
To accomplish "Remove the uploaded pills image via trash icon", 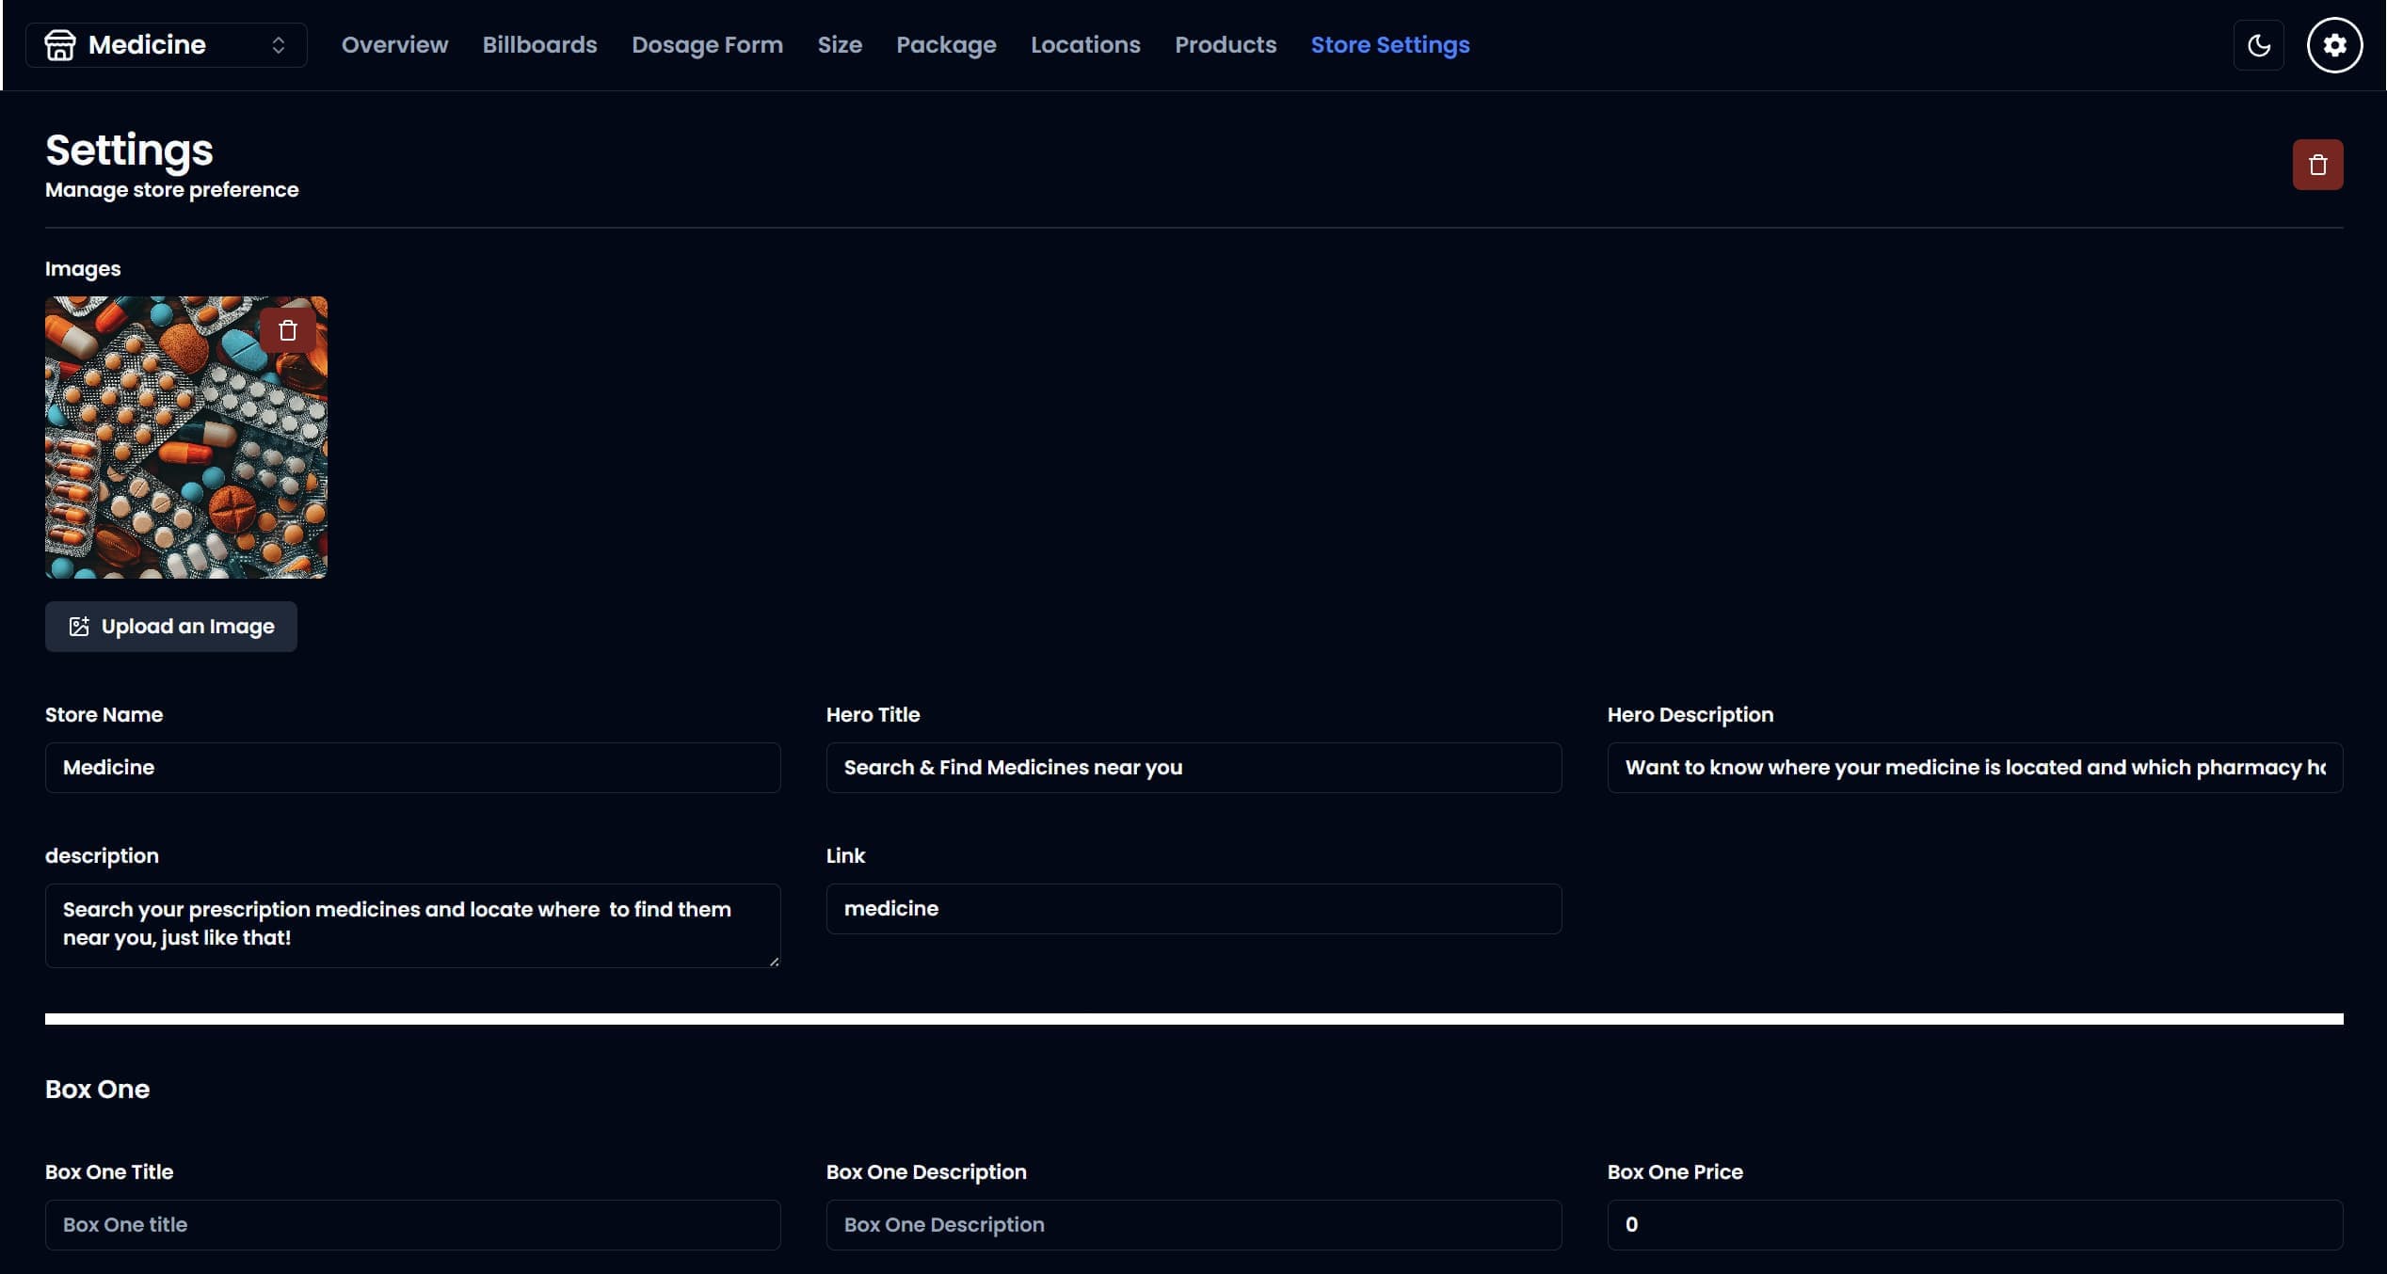I will coord(287,330).
